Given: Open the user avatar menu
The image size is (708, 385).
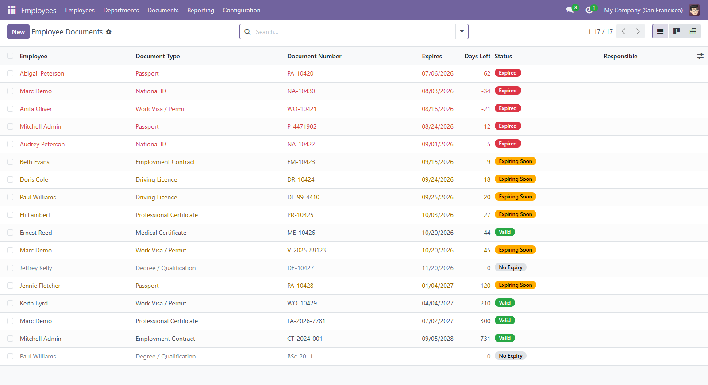Looking at the screenshot, I should click(x=694, y=10).
